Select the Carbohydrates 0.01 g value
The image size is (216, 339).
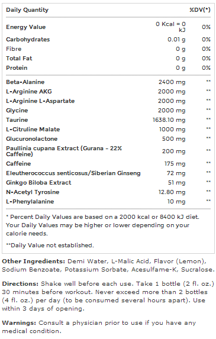pos(176,40)
